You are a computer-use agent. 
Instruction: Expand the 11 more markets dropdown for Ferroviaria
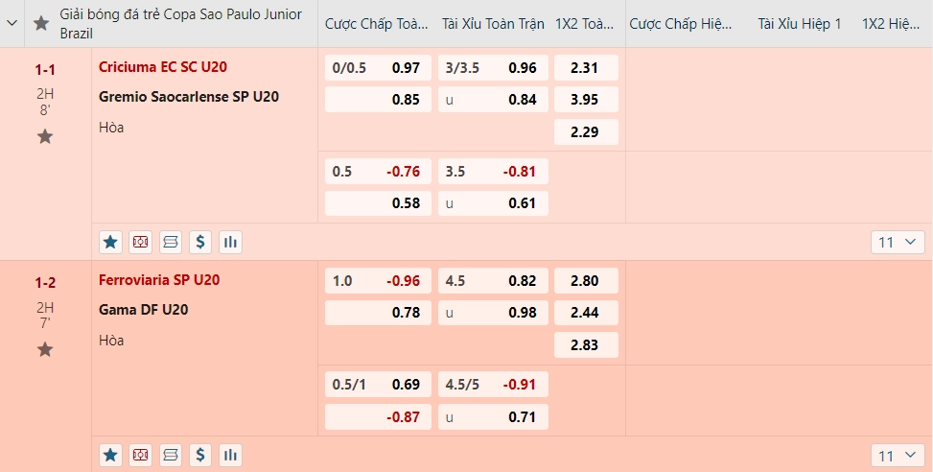pos(898,456)
